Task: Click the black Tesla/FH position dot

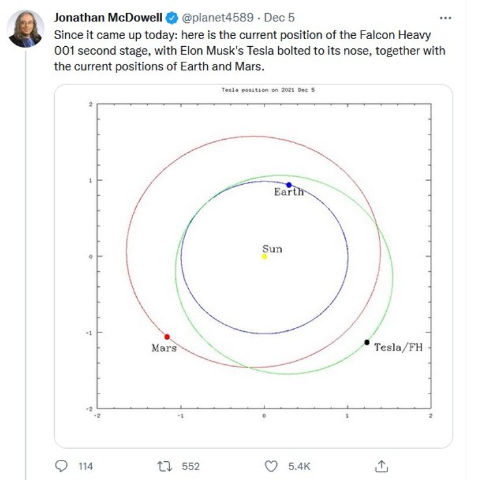Action: (x=367, y=342)
